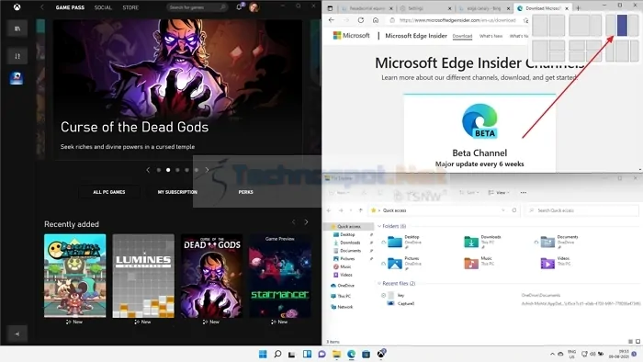Select Quick access in the navigation pane

coord(349,226)
